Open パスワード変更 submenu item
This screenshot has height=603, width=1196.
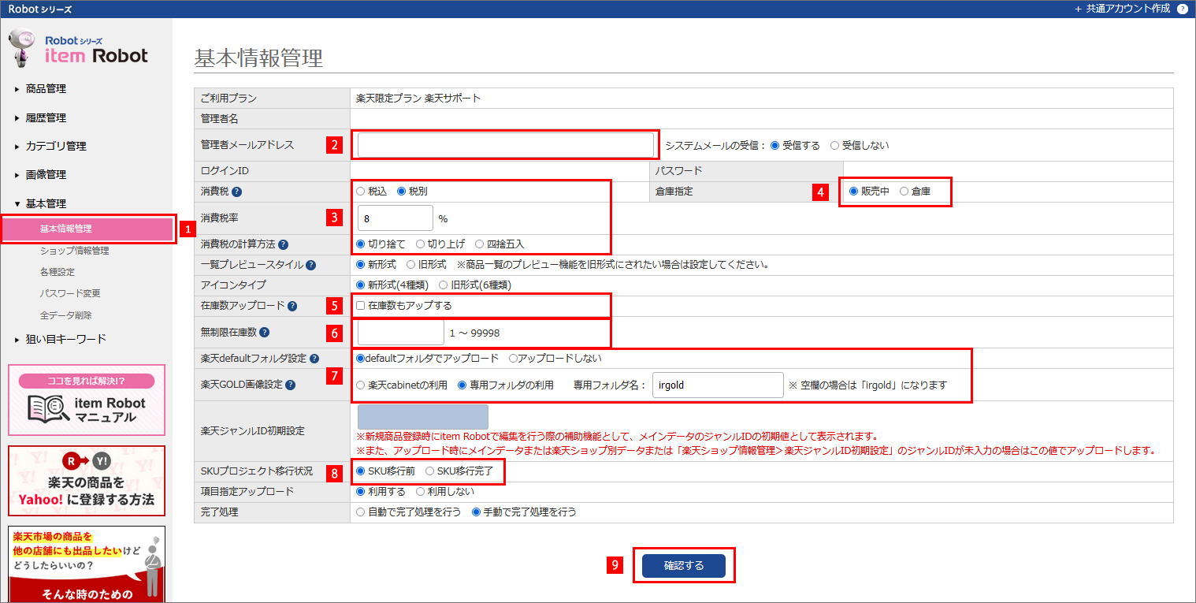(x=70, y=294)
